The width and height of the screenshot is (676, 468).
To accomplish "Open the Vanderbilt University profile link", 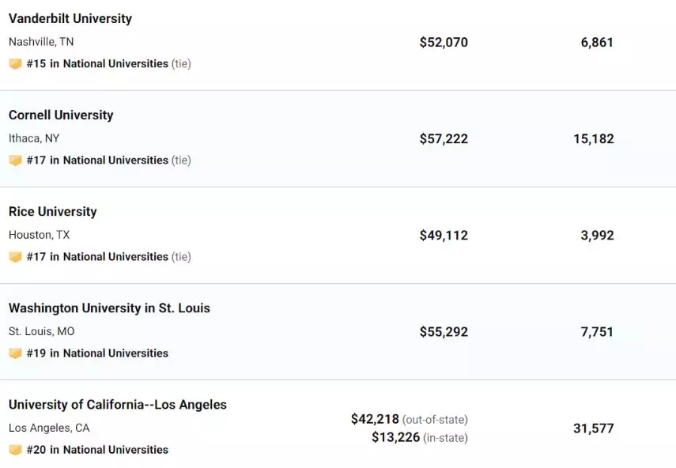I will coord(70,18).
